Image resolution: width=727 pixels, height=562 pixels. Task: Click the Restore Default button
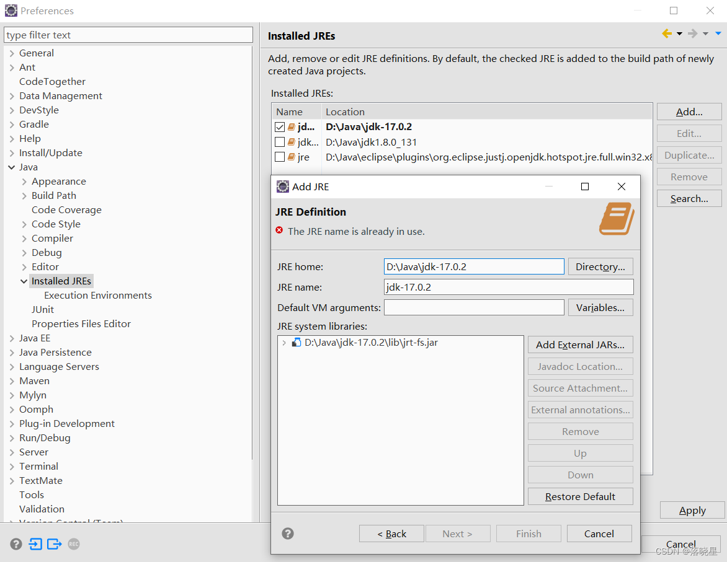[x=581, y=497]
